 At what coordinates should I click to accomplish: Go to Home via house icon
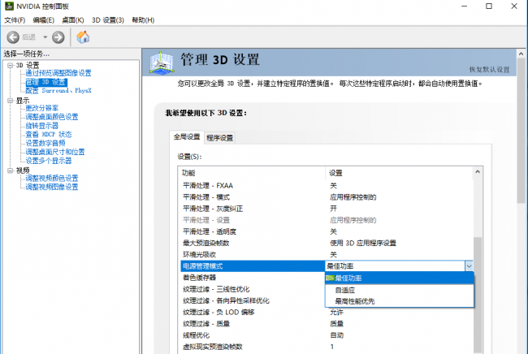point(83,37)
